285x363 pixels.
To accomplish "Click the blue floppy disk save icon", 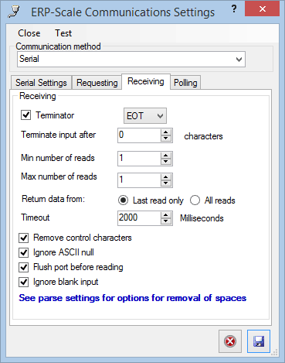I will click(259, 341).
